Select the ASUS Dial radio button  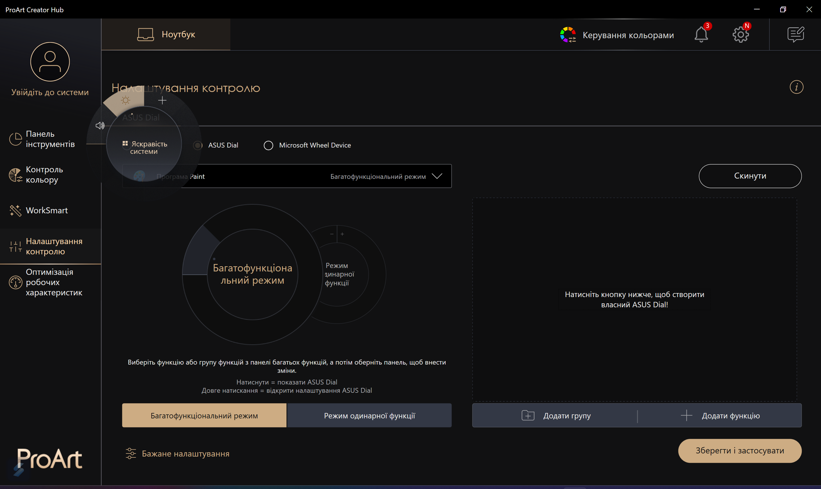[x=198, y=145]
